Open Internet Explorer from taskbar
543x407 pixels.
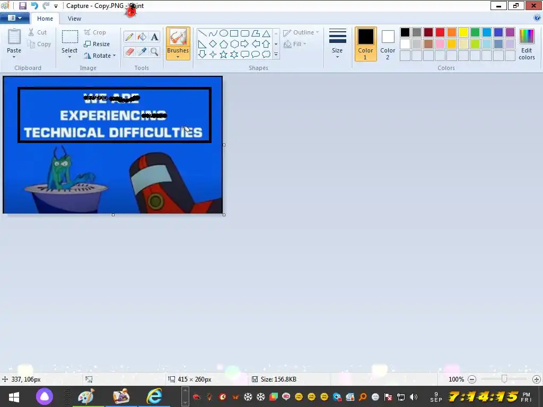point(154,396)
